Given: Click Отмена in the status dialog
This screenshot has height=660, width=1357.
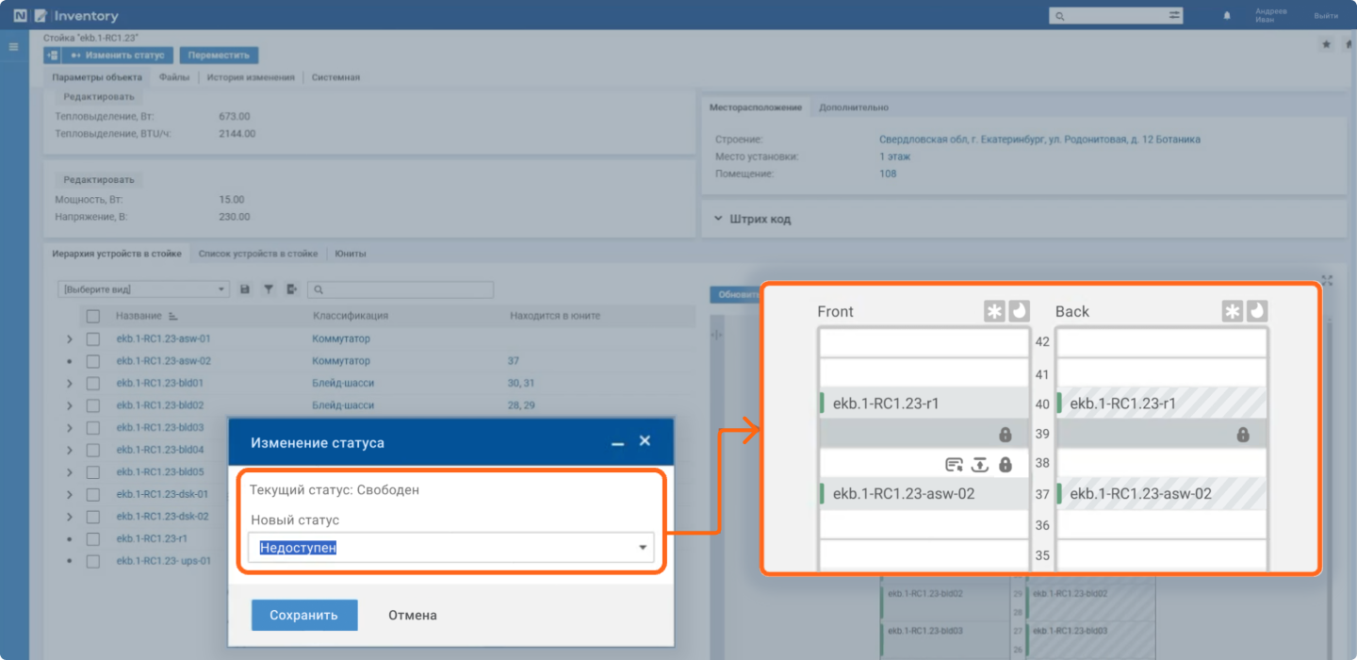Looking at the screenshot, I should coord(412,615).
